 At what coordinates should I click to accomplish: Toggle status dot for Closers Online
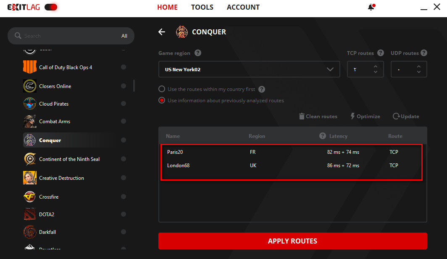tap(124, 86)
